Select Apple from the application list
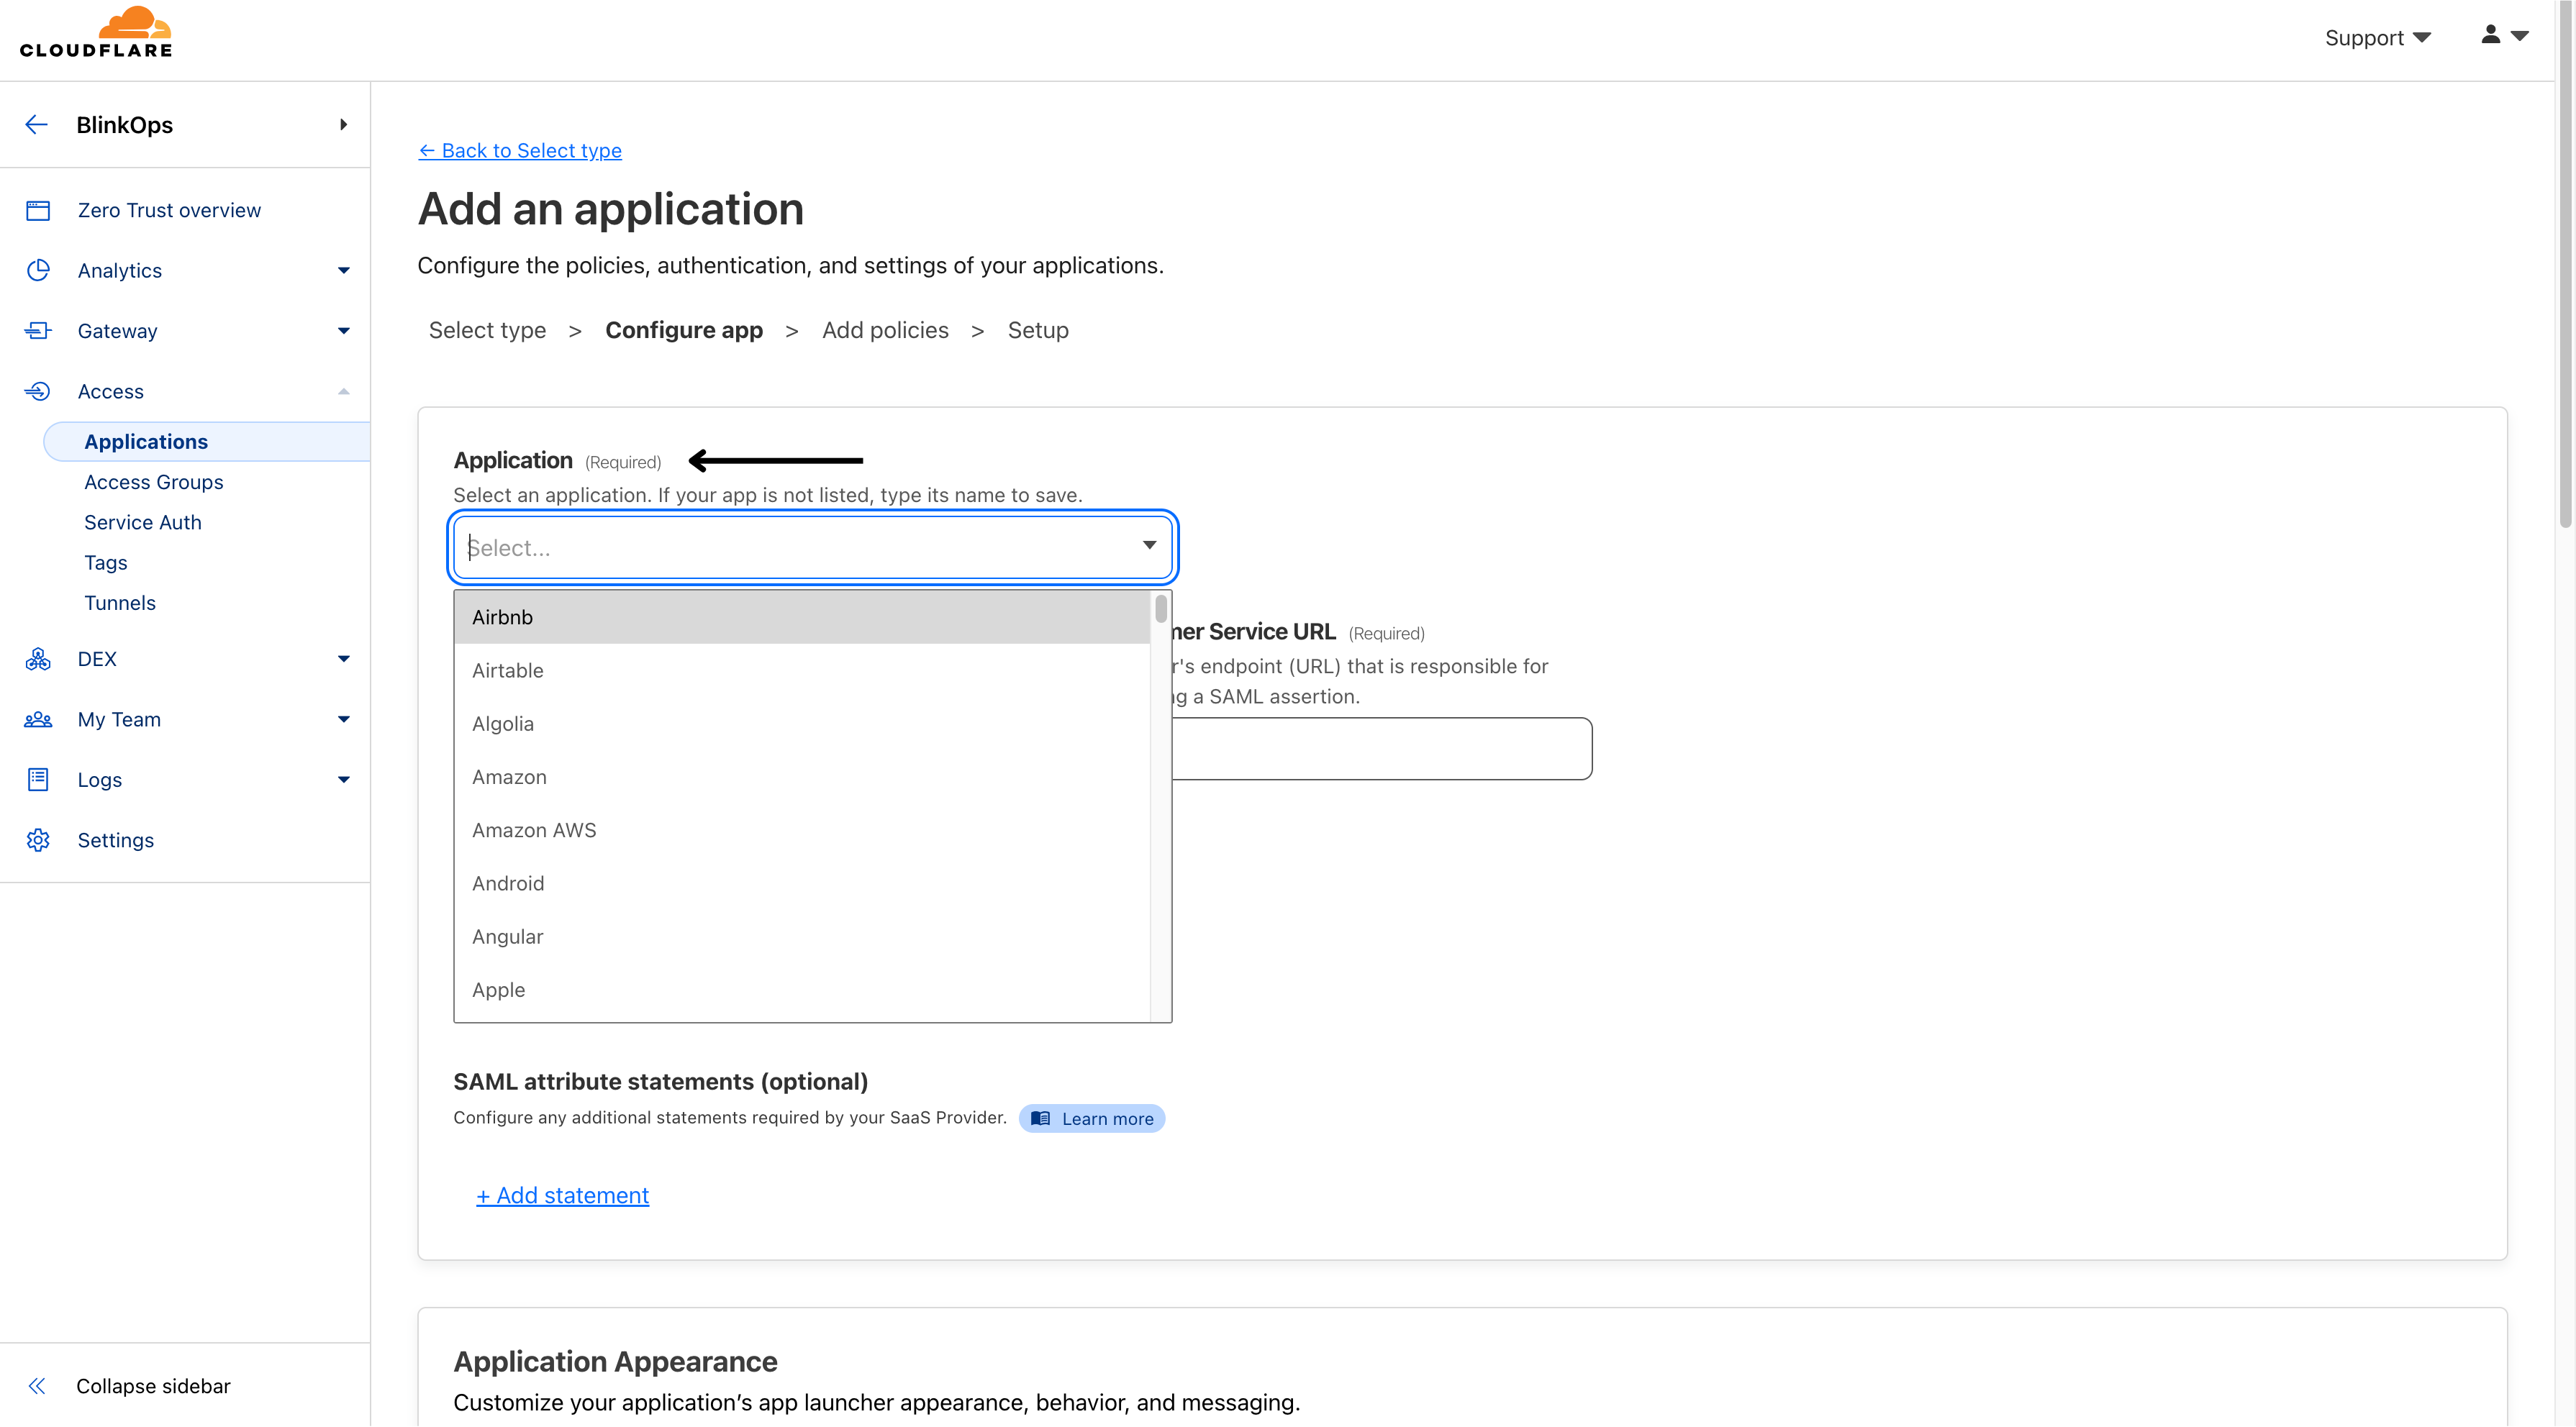This screenshot has width=2576, height=1427. [802, 990]
